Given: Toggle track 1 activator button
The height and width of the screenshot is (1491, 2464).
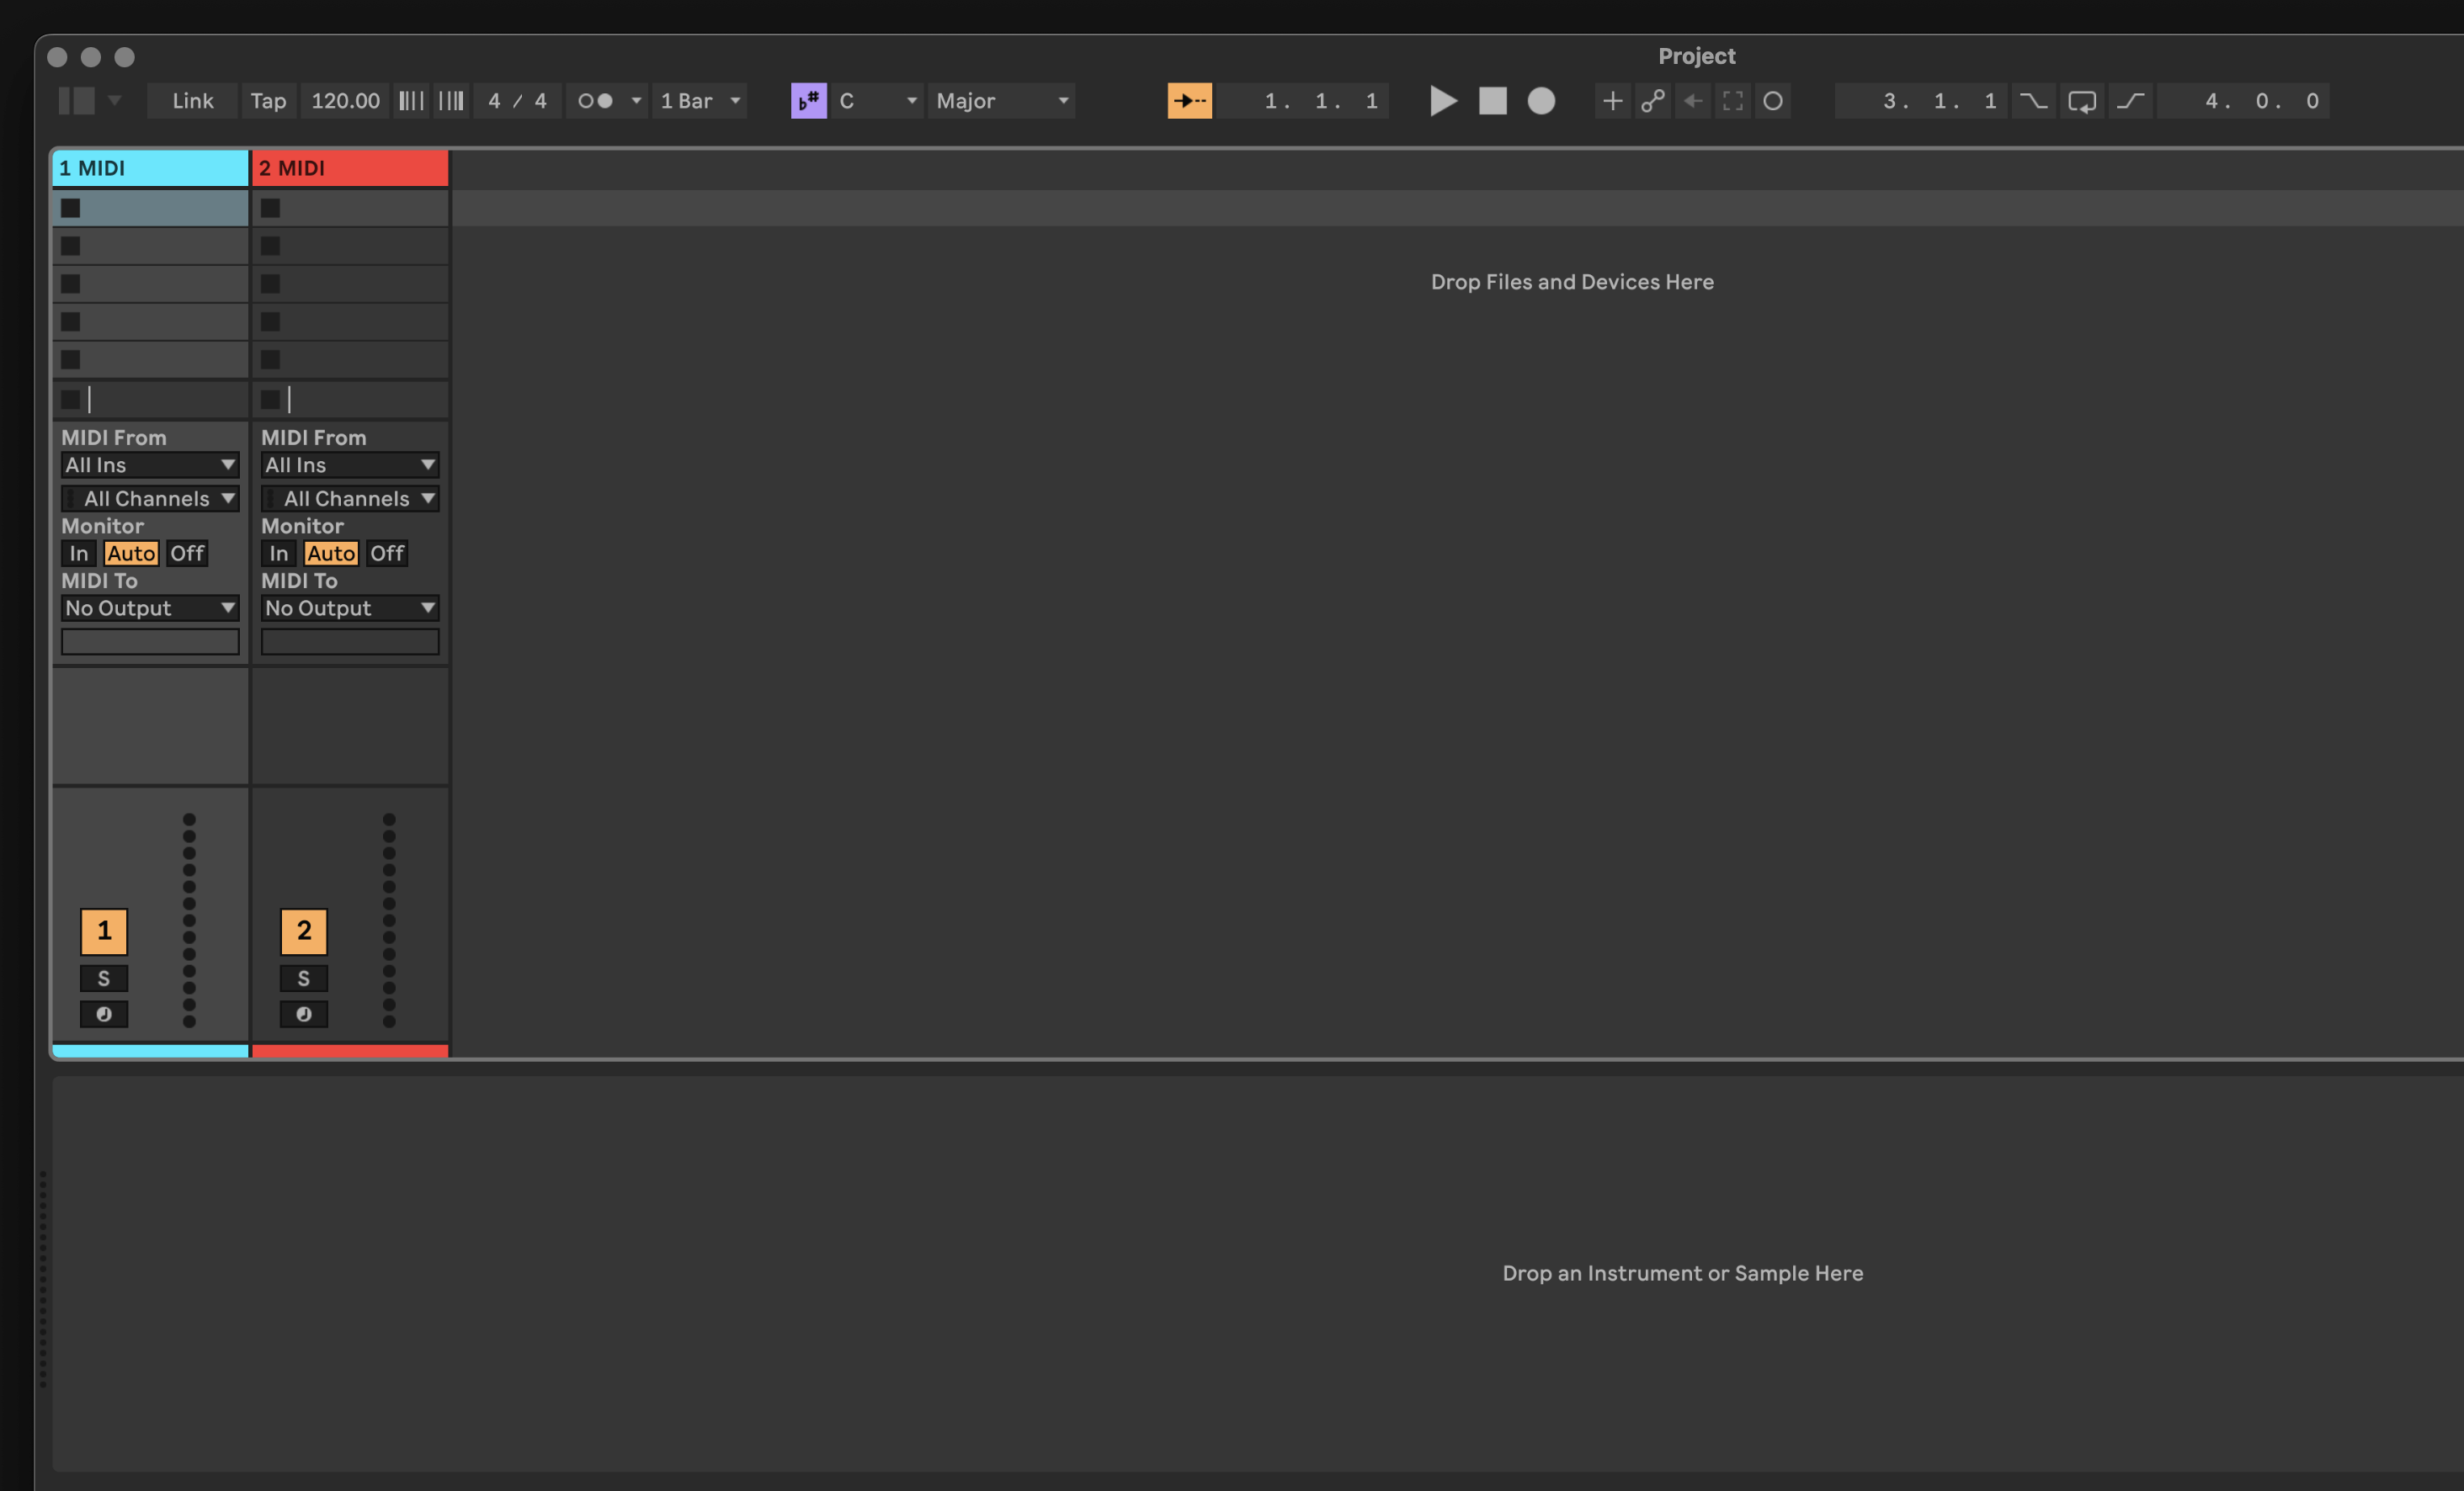Looking at the screenshot, I should point(104,931).
